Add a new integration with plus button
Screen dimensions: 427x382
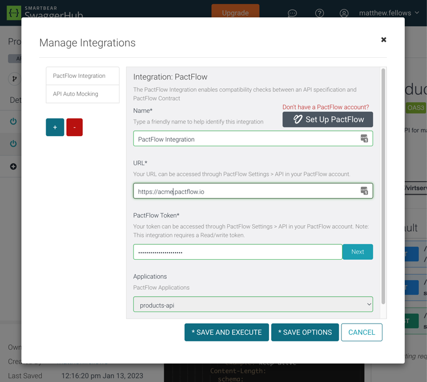point(55,127)
